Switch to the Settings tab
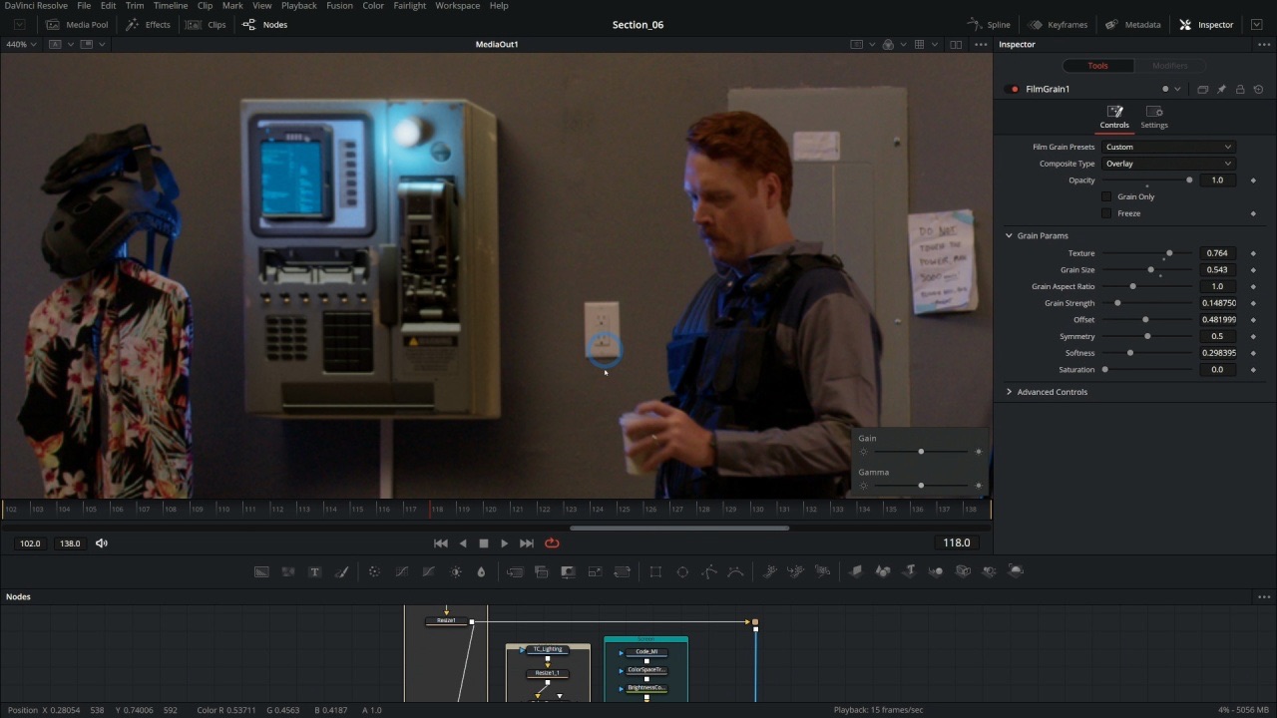The image size is (1277, 718). click(x=1154, y=117)
